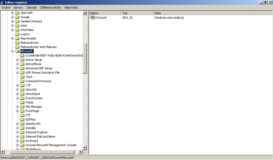Select the Keyboard registry key
The image size is (273, 160).
coord(32,141)
